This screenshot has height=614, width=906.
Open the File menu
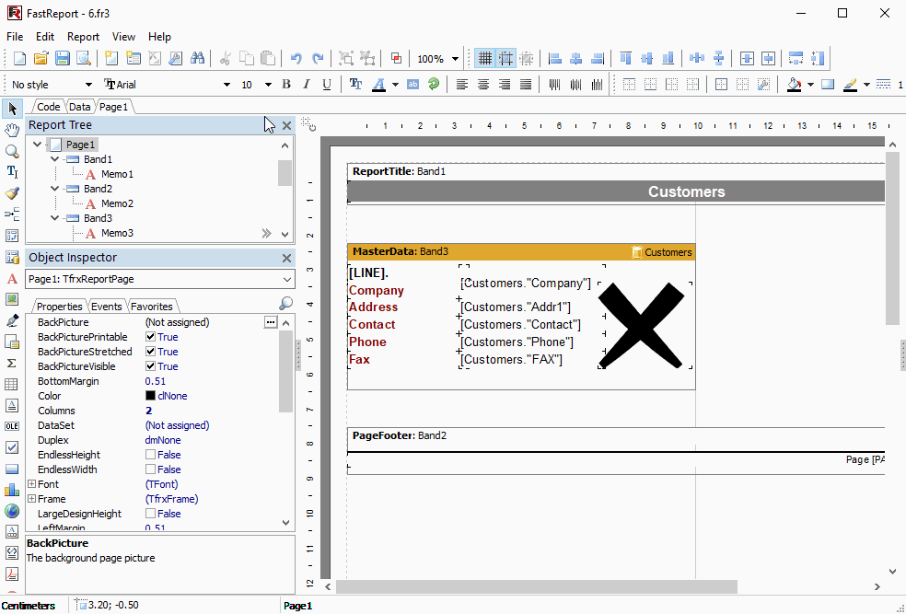(15, 37)
